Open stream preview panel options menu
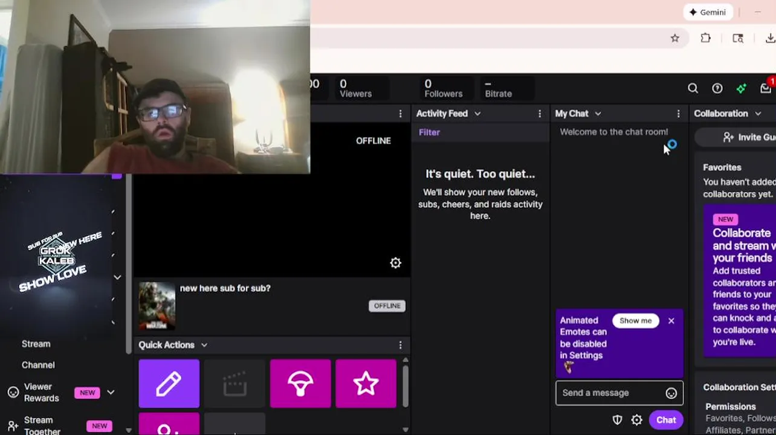Screen dimensions: 776x435 (x=400, y=114)
